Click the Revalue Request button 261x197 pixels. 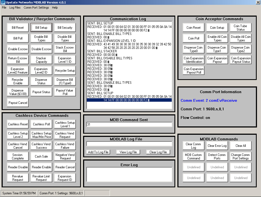(18, 178)
